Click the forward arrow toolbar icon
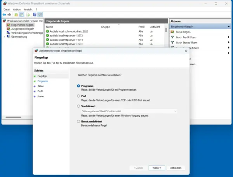This screenshot has height=177, width=233. coord(9,15)
